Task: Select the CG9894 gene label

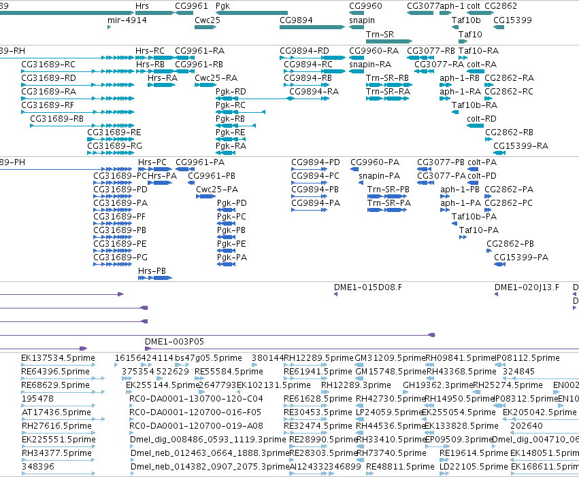Action: point(296,20)
